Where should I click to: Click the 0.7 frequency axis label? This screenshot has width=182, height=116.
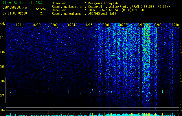coord(2,96)
